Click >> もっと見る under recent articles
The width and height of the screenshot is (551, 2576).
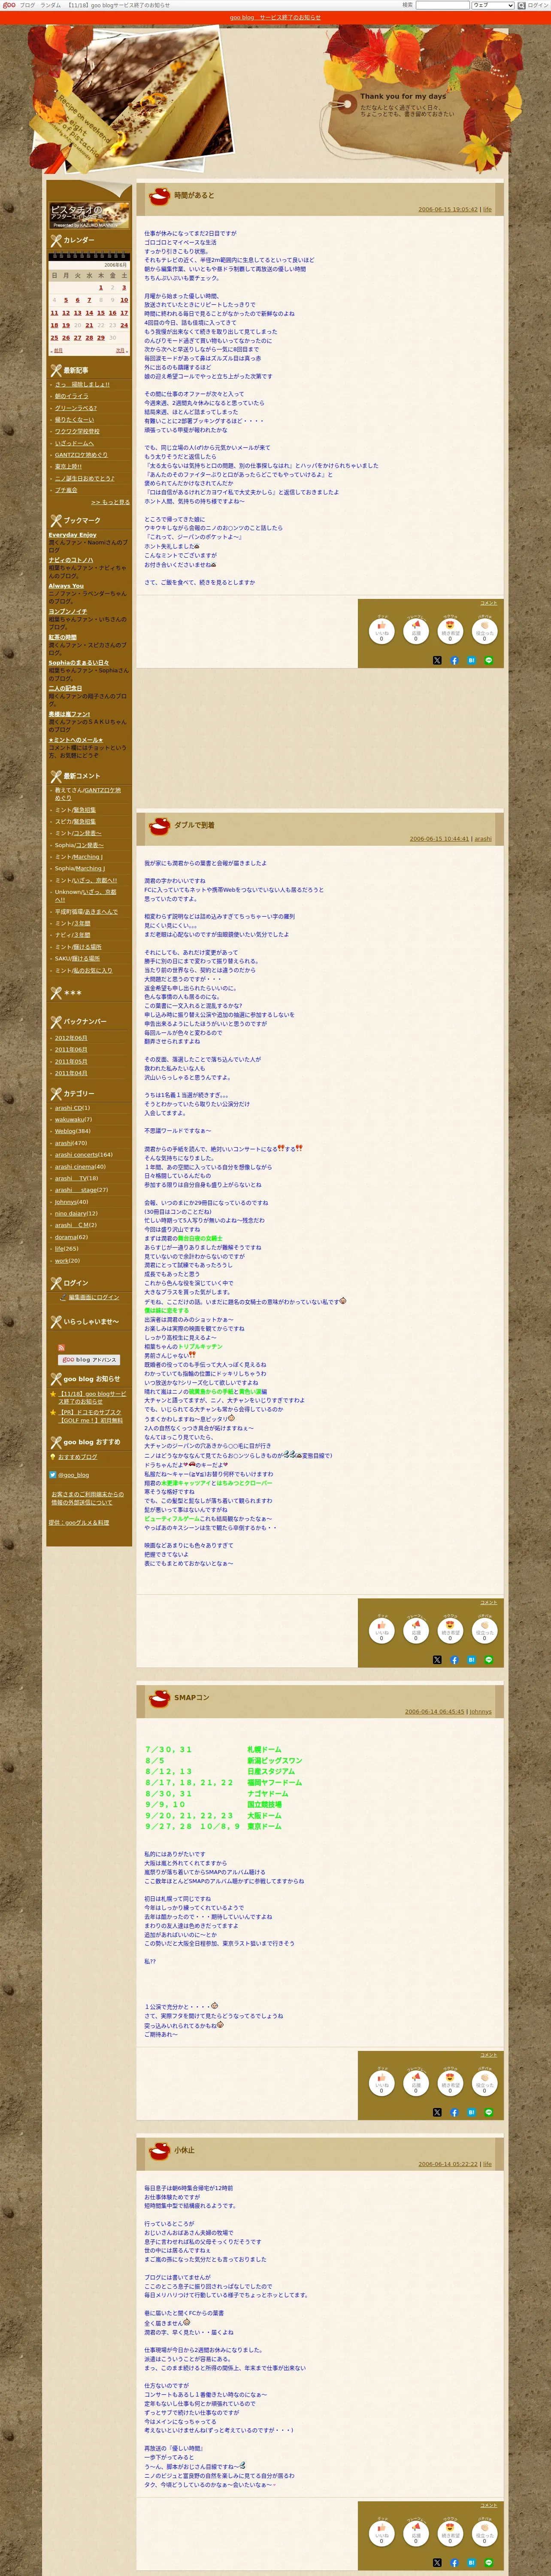tap(110, 502)
